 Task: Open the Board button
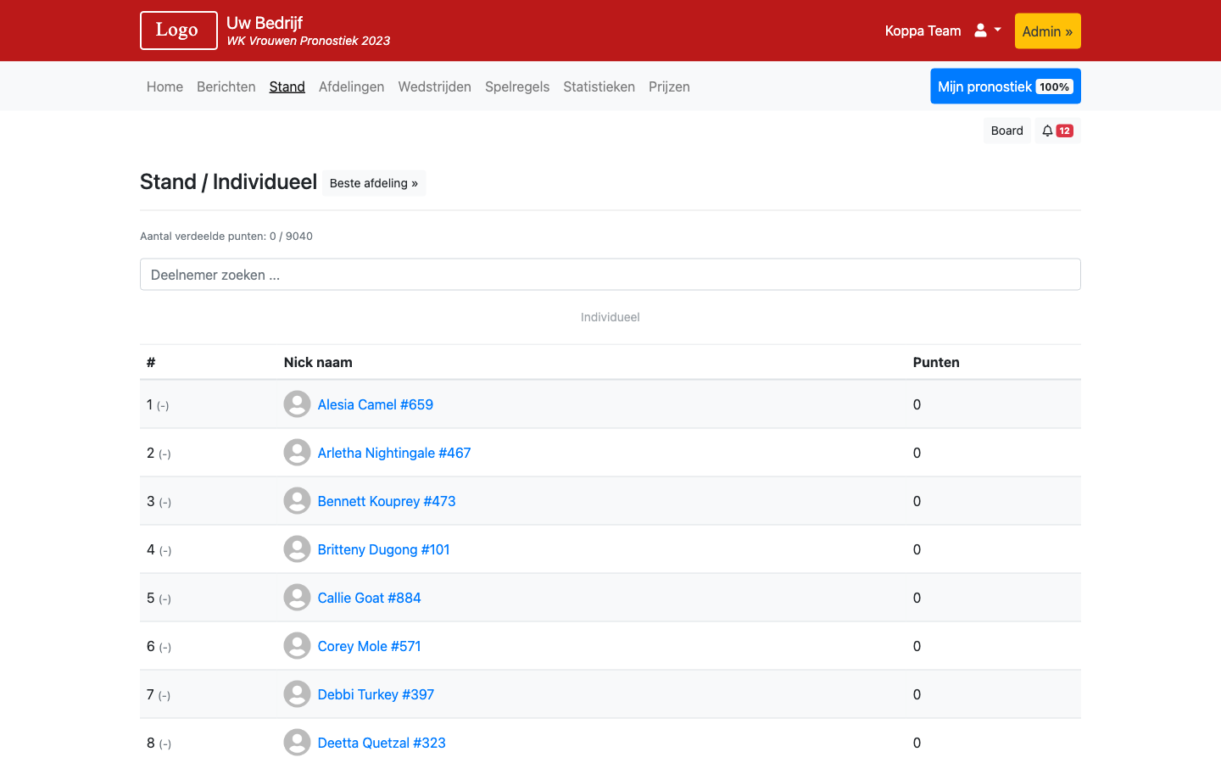pyautogui.click(x=1006, y=131)
